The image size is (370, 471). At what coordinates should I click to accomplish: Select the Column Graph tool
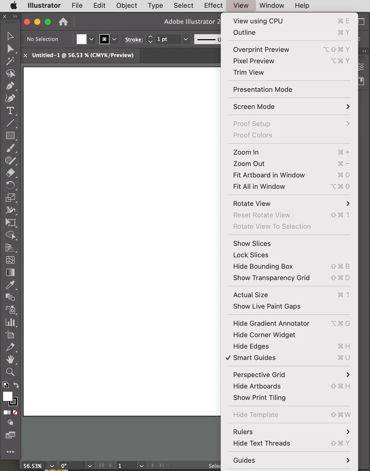tap(10, 322)
